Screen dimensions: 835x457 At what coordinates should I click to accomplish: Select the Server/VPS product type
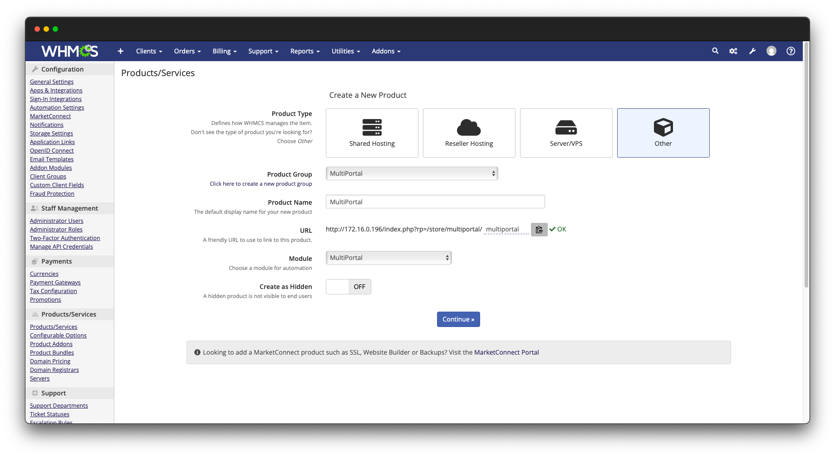coord(566,133)
